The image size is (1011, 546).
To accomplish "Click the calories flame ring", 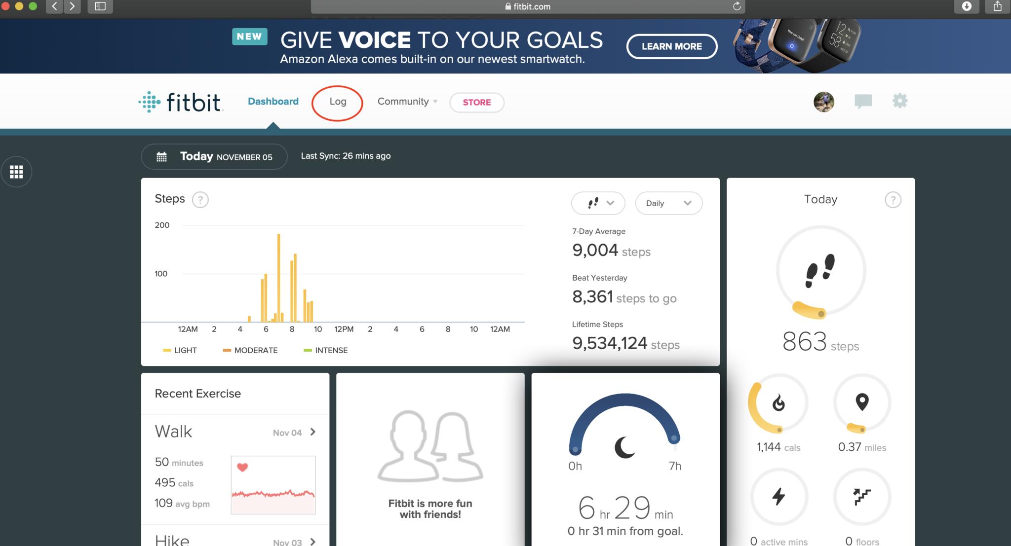I will point(778,403).
